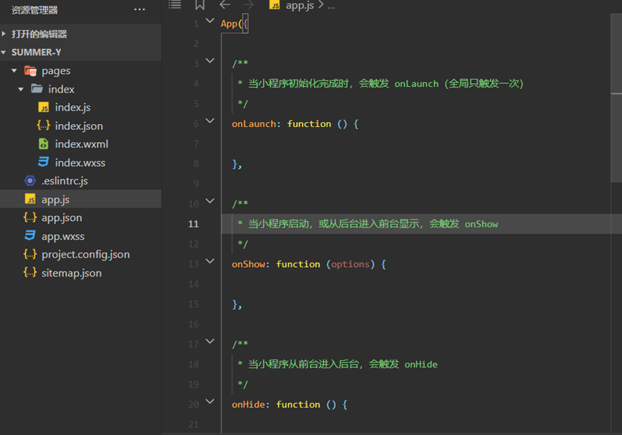Select sitemap.json in the explorer
The width and height of the screenshot is (622, 435).
(x=71, y=273)
